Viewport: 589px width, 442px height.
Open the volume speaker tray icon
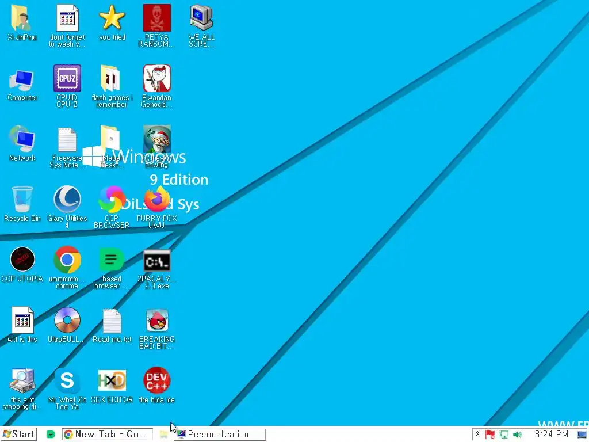pos(517,435)
